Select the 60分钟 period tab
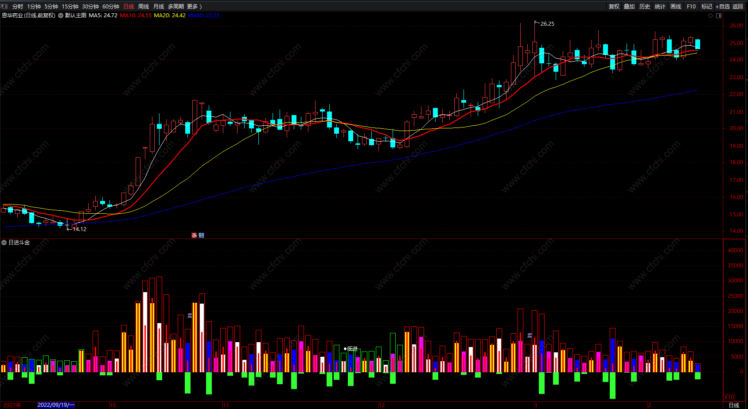Image resolution: width=748 pixels, height=409 pixels. click(111, 6)
